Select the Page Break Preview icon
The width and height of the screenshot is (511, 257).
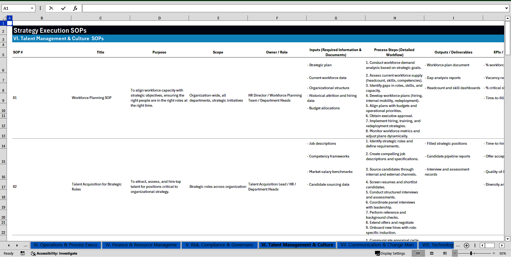point(445,253)
